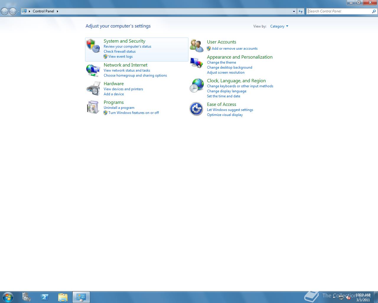Screen dimensions: 378x303
Task: Open Ease of Access heading
Action: click(221, 104)
